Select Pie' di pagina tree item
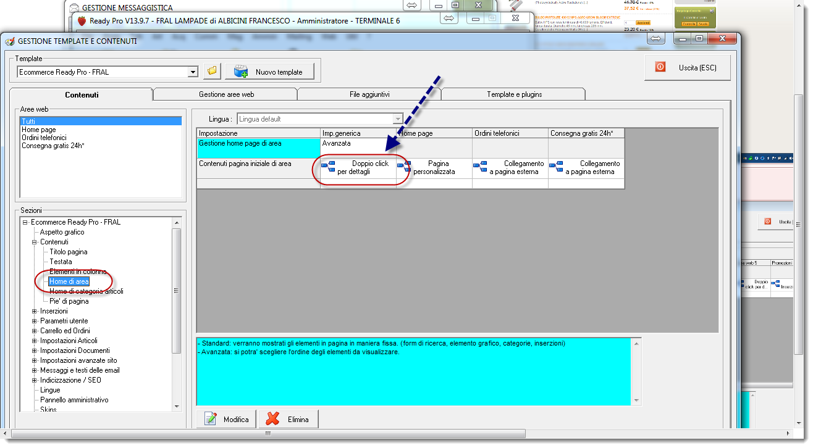Screen dimensions: 813x448 pyautogui.click(x=69, y=301)
